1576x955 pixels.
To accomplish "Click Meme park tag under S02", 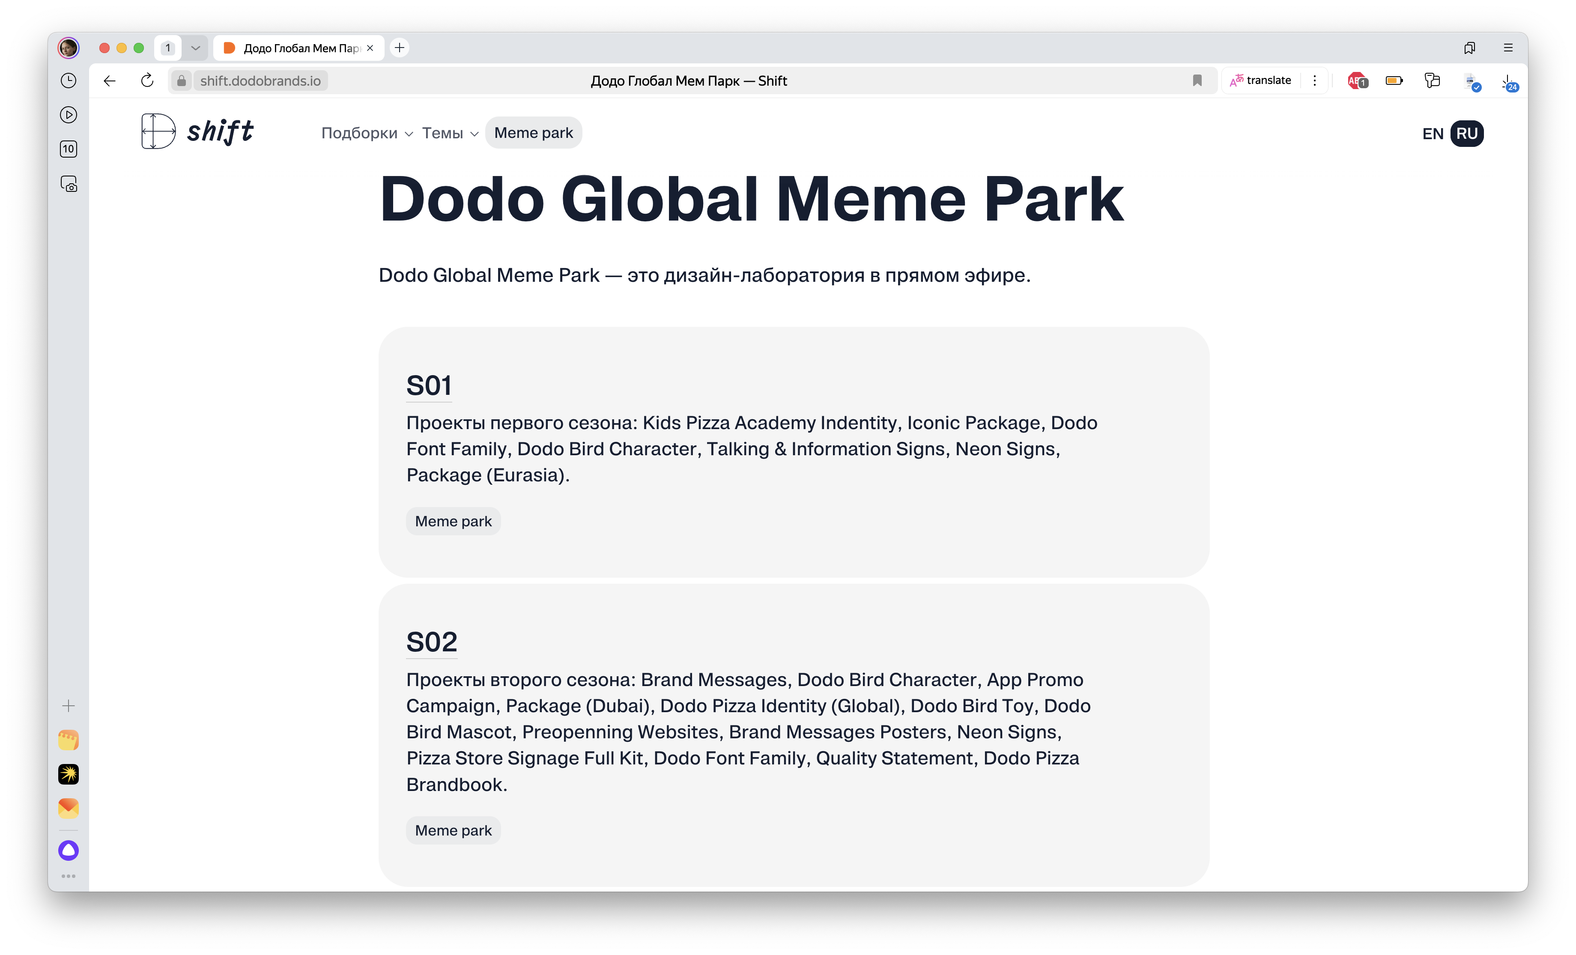I will click(x=453, y=830).
